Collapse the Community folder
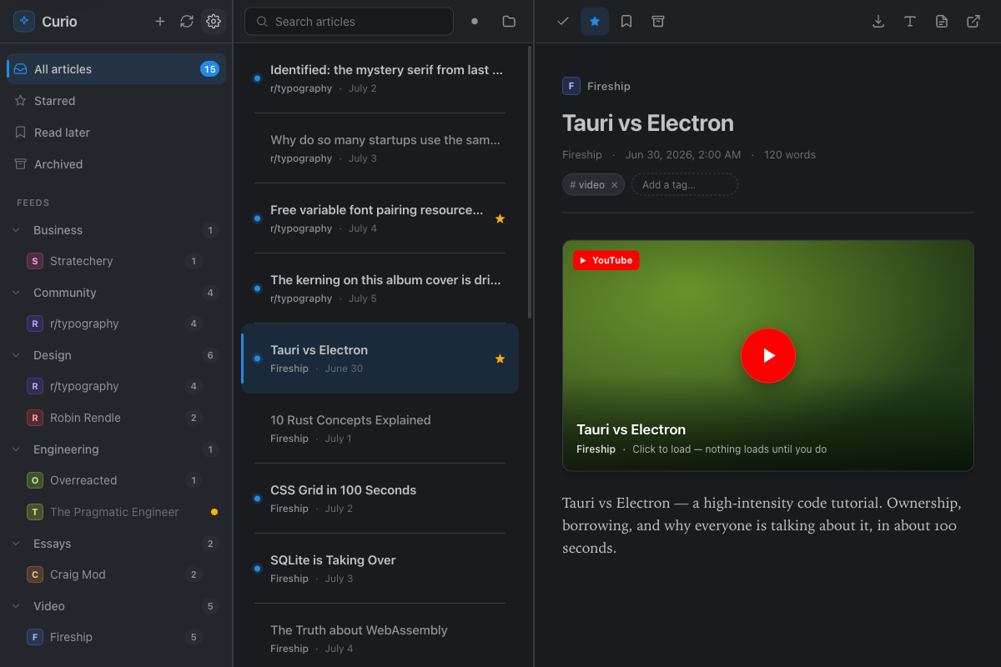 click(16, 293)
